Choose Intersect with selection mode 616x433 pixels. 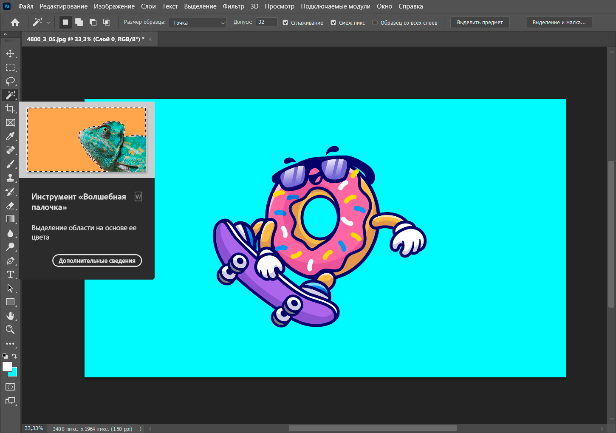click(x=107, y=22)
